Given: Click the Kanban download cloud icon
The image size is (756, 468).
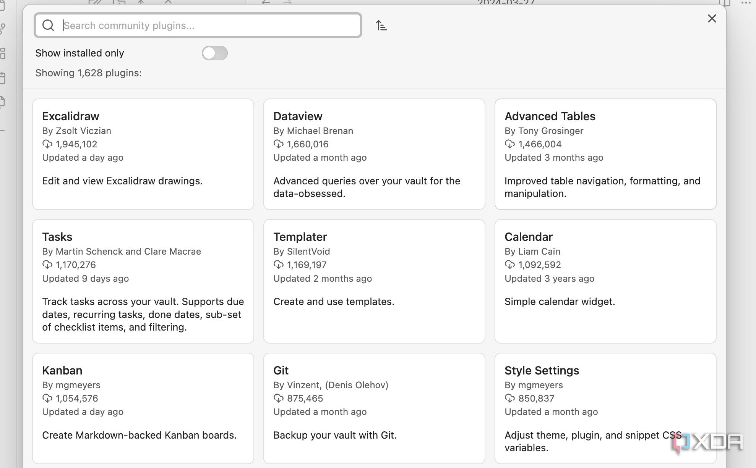Looking at the screenshot, I should [x=47, y=399].
